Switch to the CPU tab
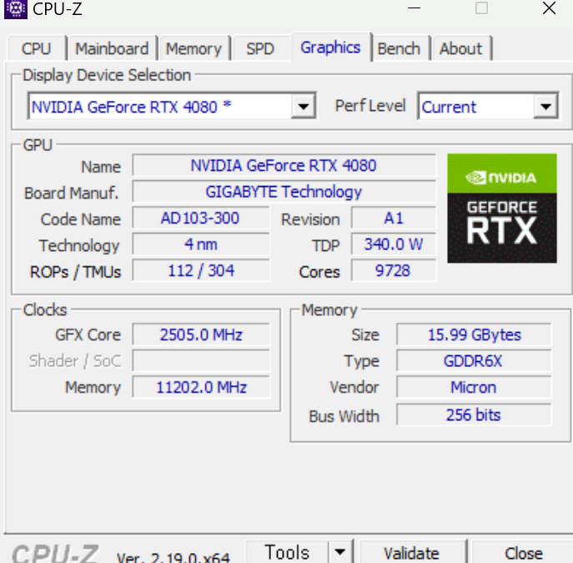This screenshot has width=573, height=563. tap(36, 48)
